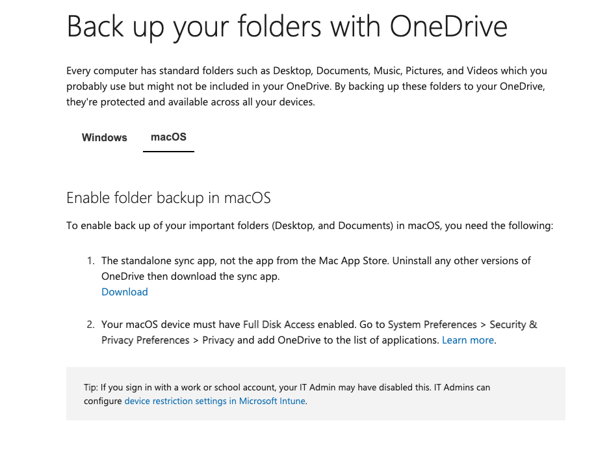
Task: Click the gray Tip box
Action: coord(316,394)
